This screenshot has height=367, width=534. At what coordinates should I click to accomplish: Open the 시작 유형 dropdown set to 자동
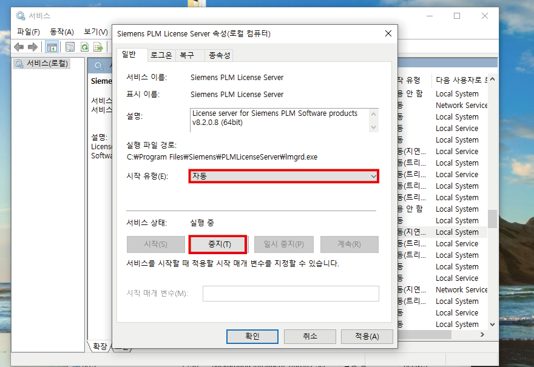pyautogui.click(x=284, y=176)
